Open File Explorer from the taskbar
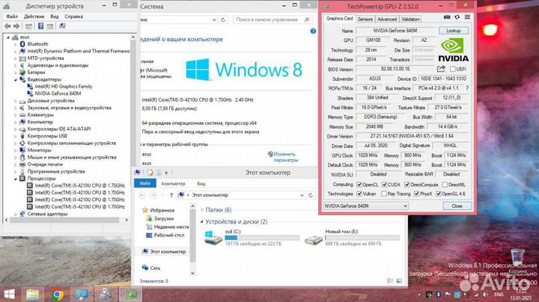539x302 pixels. (x=33, y=294)
